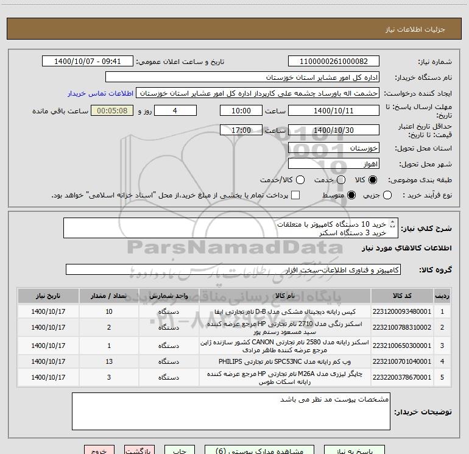Screen dimensions: 469x454
Task: Click the announcement date field 1400/10/07 - 09:41
Action: pos(88,62)
